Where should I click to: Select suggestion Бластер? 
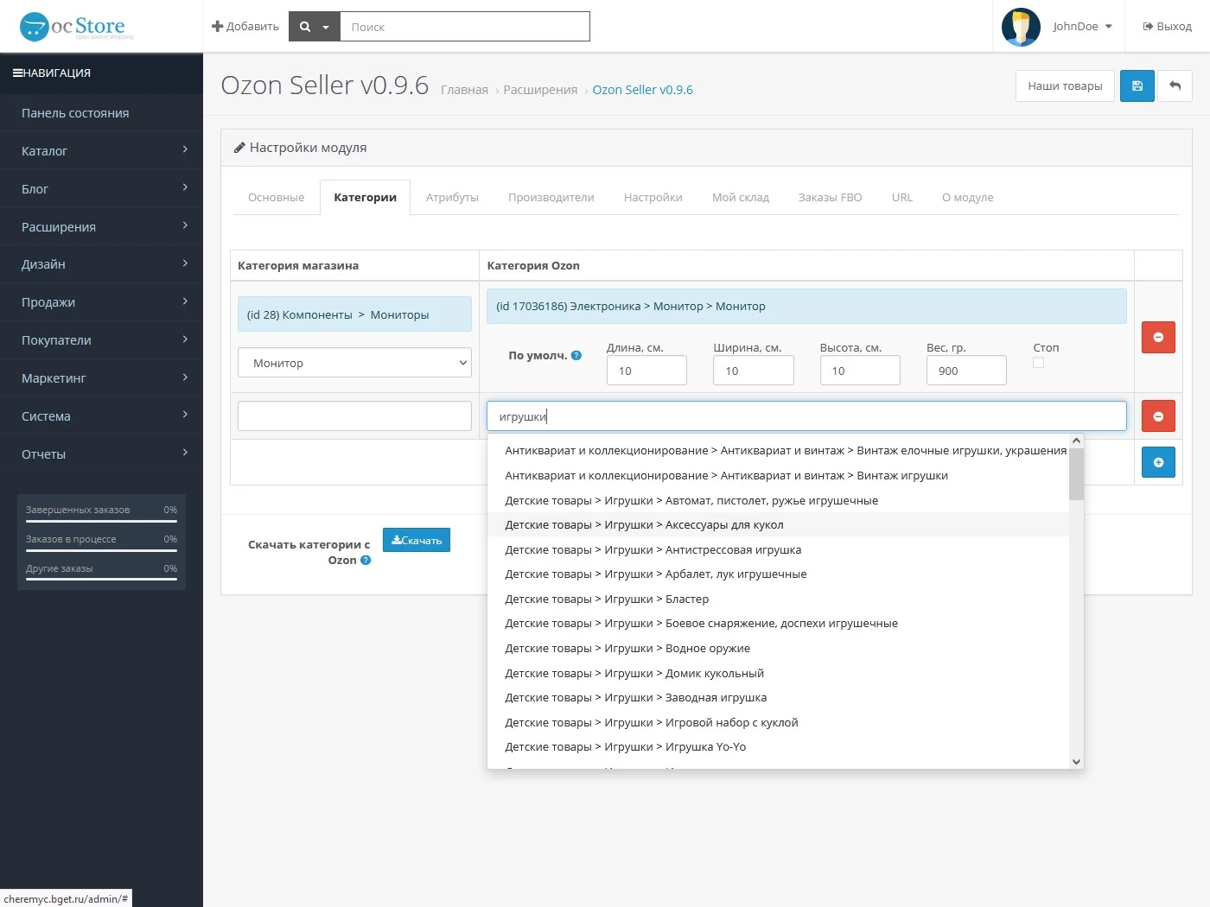click(778, 599)
